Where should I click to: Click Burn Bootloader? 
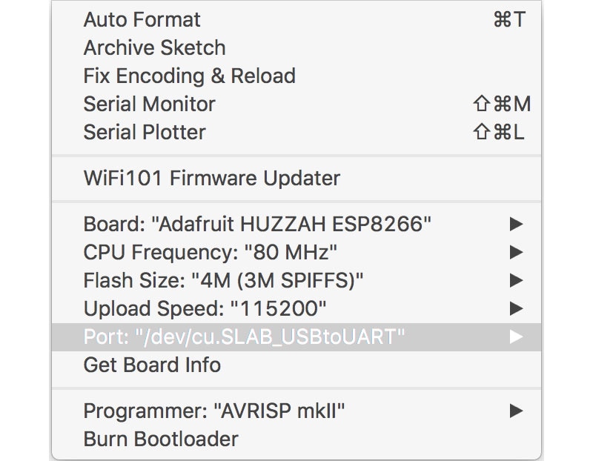pos(161,439)
